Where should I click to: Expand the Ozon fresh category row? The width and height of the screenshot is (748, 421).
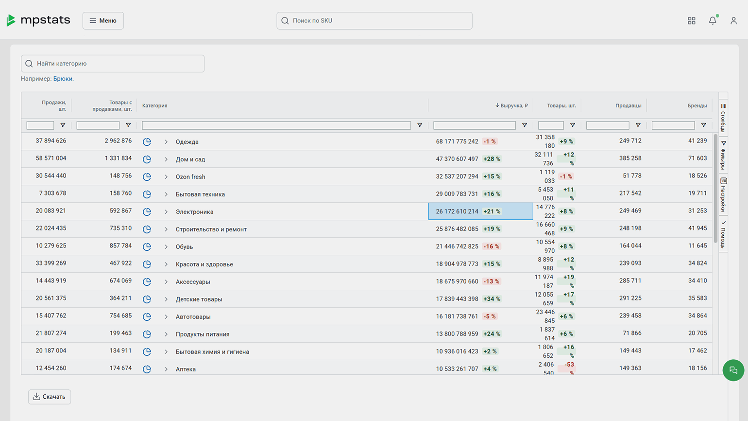[x=166, y=177]
